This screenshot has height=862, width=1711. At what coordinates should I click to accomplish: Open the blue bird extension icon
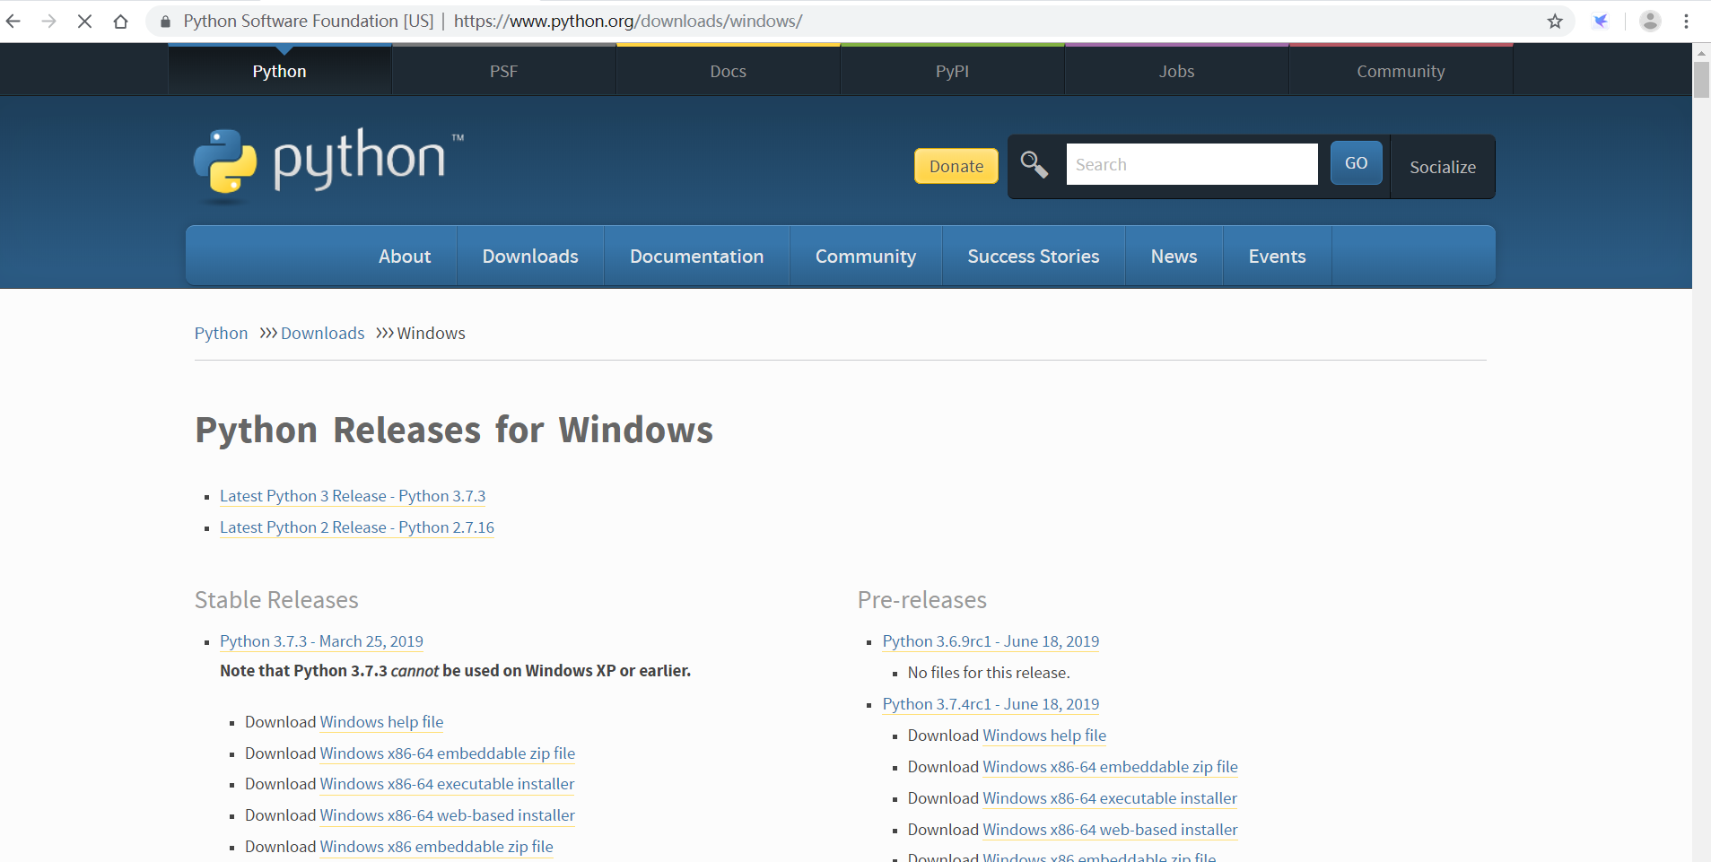(x=1601, y=21)
